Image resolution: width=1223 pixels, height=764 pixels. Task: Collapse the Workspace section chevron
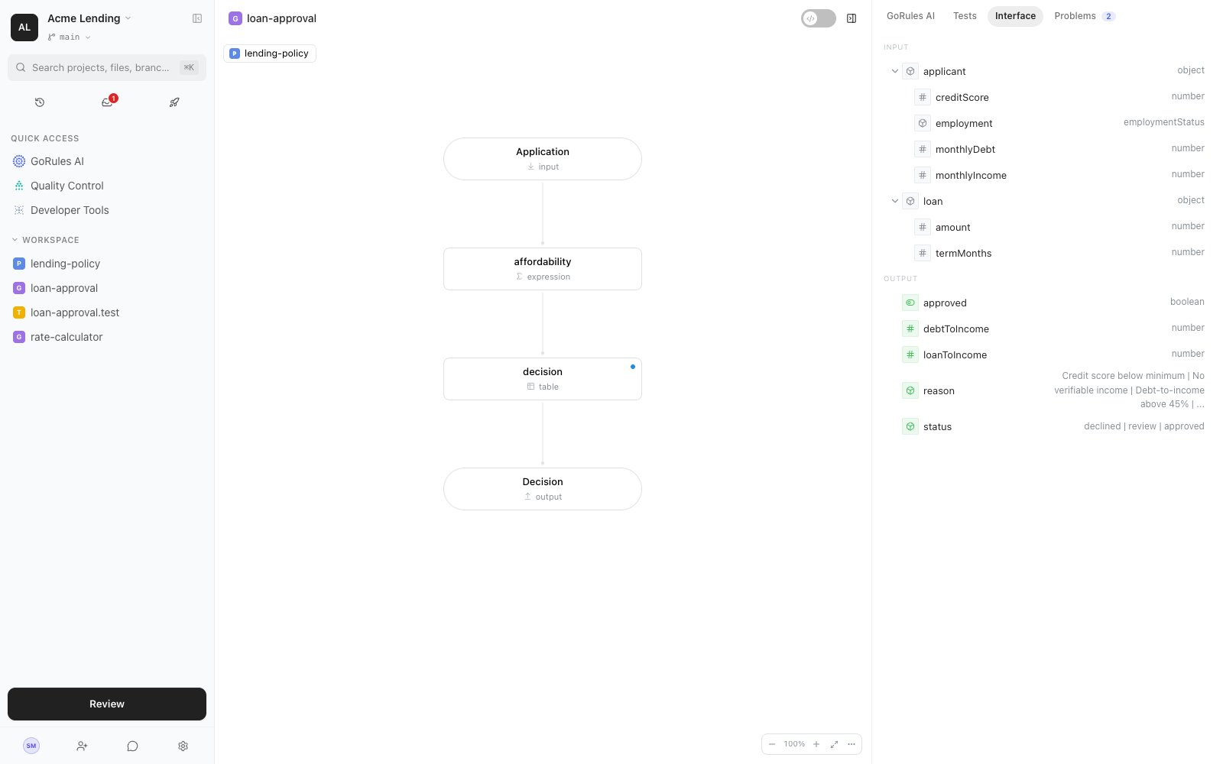tap(15, 240)
